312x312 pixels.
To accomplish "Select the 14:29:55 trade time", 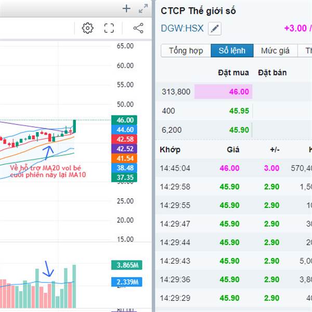I will pyautogui.click(x=175, y=205).
